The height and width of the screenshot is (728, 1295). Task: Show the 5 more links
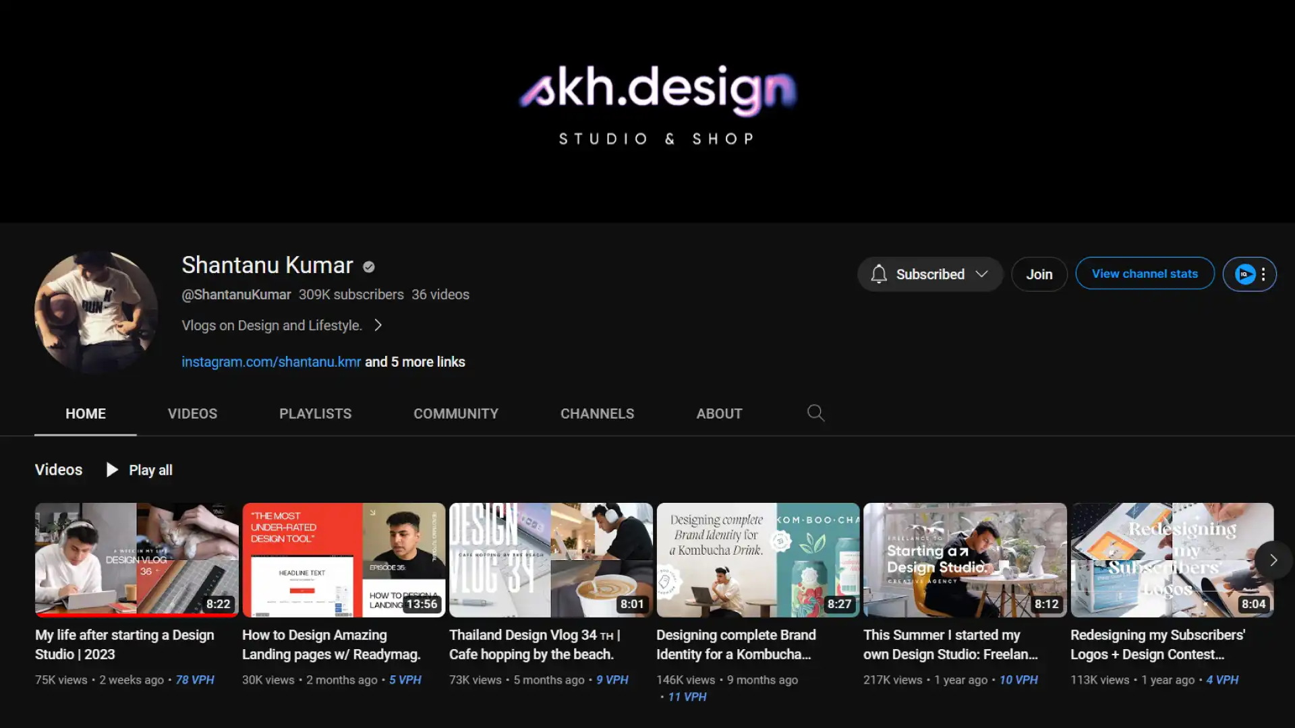coord(415,362)
